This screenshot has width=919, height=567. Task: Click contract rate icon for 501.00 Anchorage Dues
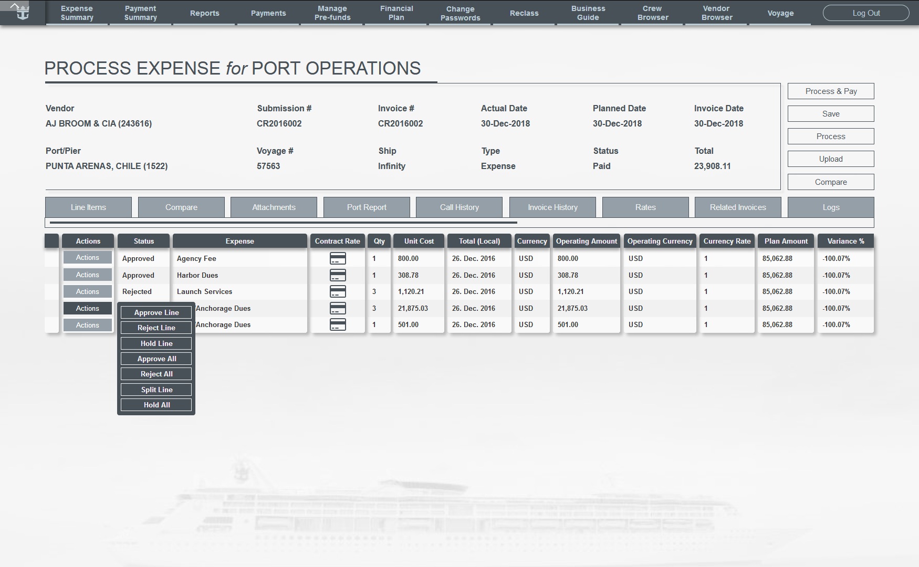pos(338,324)
